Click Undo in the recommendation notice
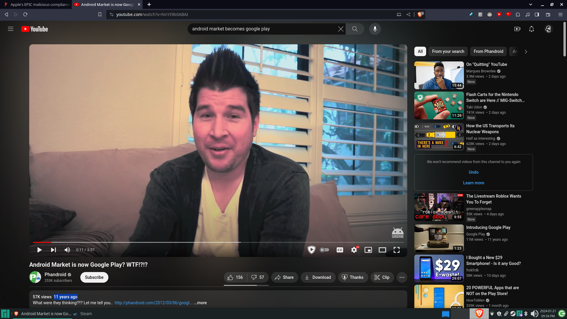Viewport: 567px width, 319px height. [x=473, y=172]
